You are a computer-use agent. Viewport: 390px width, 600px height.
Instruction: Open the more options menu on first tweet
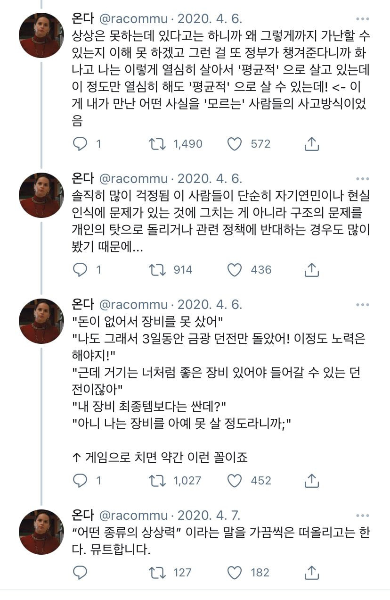click(362, 18)
